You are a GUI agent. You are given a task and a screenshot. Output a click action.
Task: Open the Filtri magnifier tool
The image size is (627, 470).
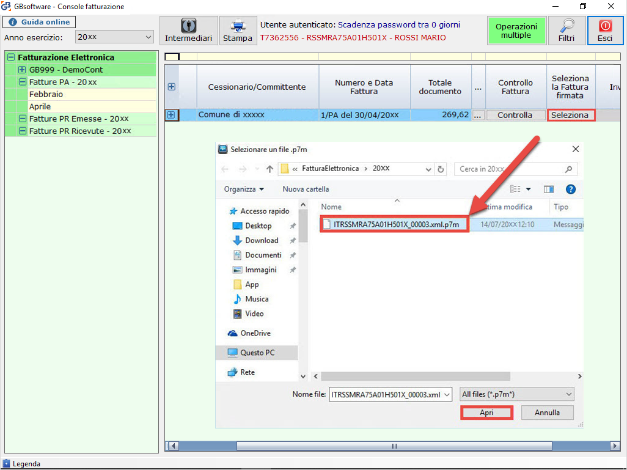click(566, 31)
